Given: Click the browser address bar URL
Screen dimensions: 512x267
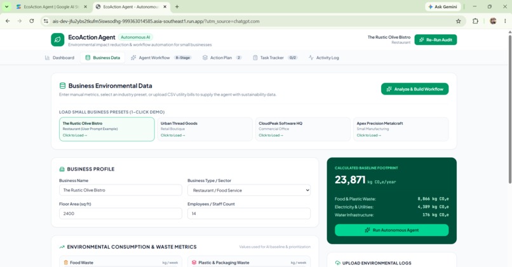Looking at the screenshot, I should 156,21.
